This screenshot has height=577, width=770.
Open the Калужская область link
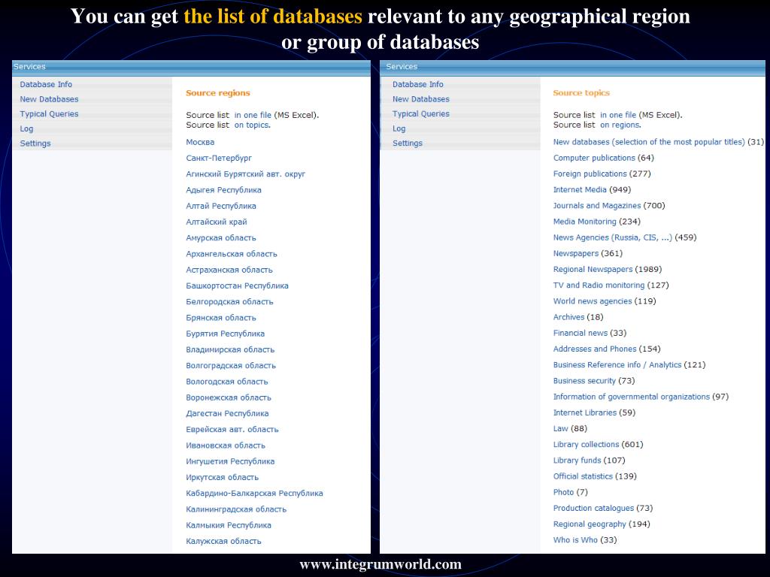coord(223,541)
